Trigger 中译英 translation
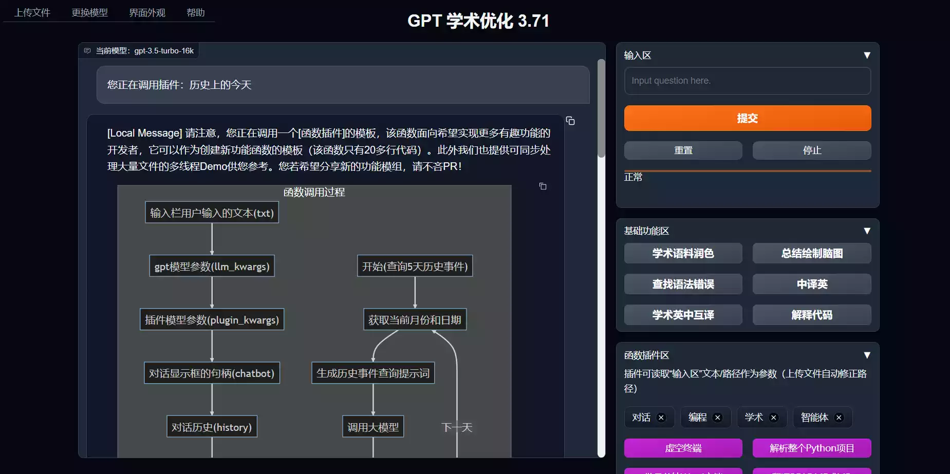Viewport: 950px width, 474px height. [x=811, y=284]
